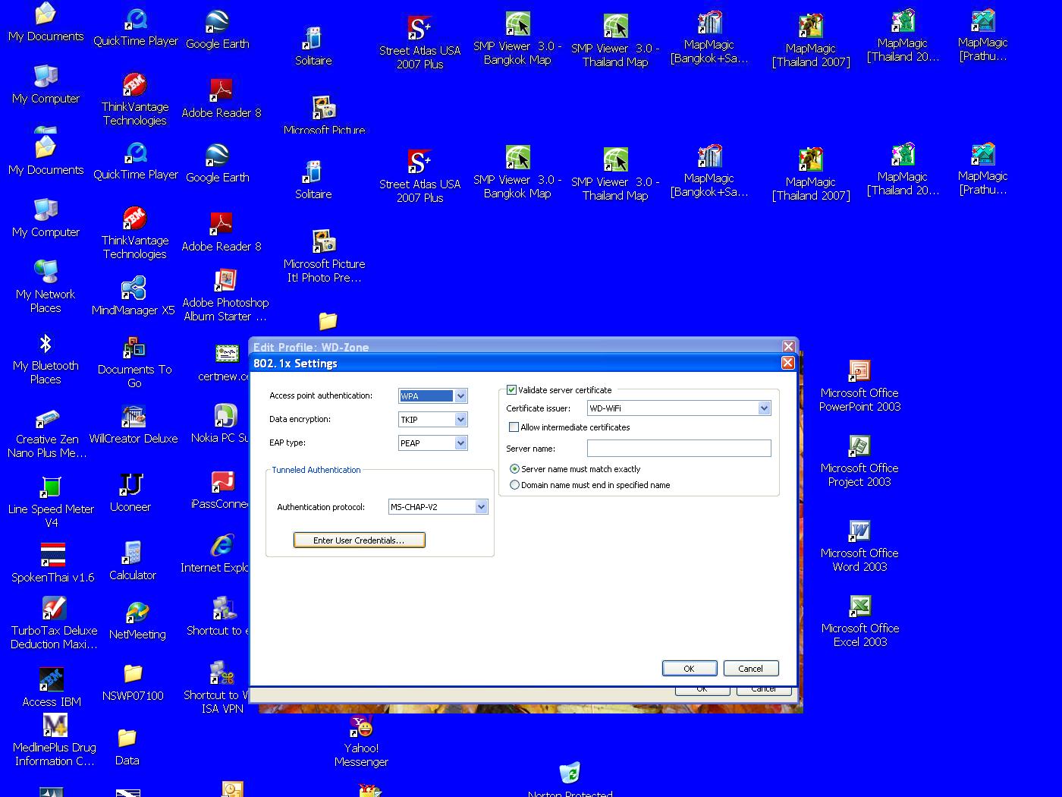Select MedlinePlus Drug Information icon

coord(55,726)
